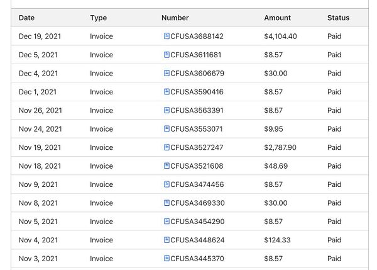Open document icon for CFUSA3563391
This screenshot has height=270, width=377.
click(x=167, y=110)
